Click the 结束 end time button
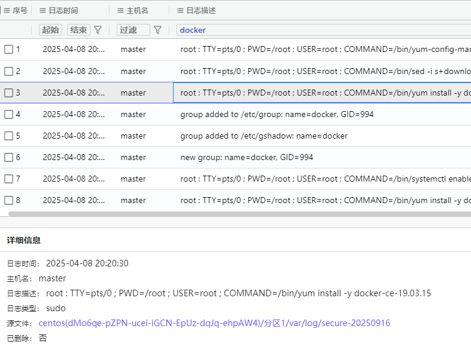This screenshot has height=353, width=471. [78, 30]
